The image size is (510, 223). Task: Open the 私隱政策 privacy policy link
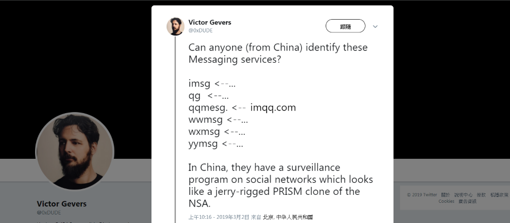coord(499,195)
